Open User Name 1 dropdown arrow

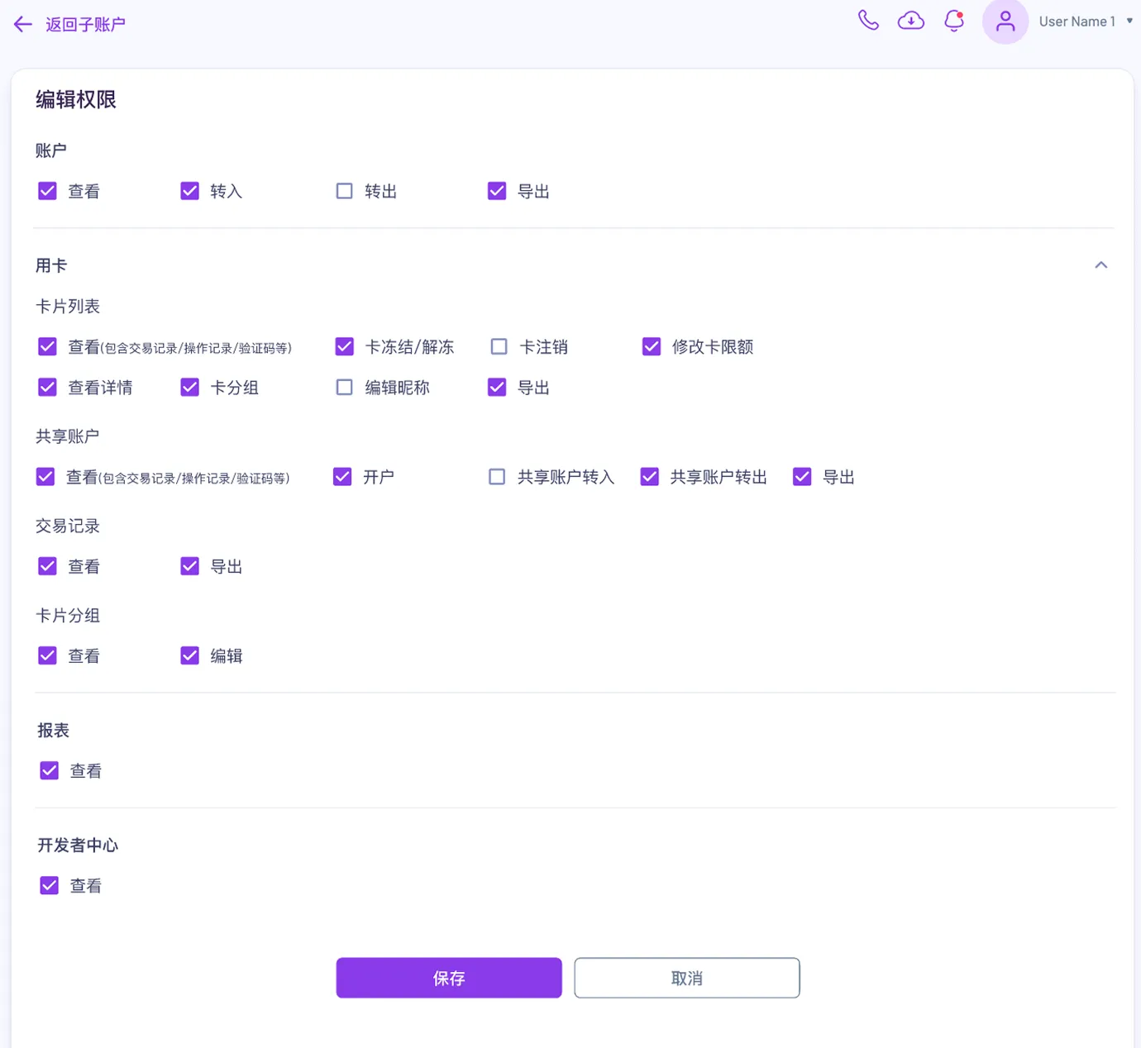(1129, 21)
